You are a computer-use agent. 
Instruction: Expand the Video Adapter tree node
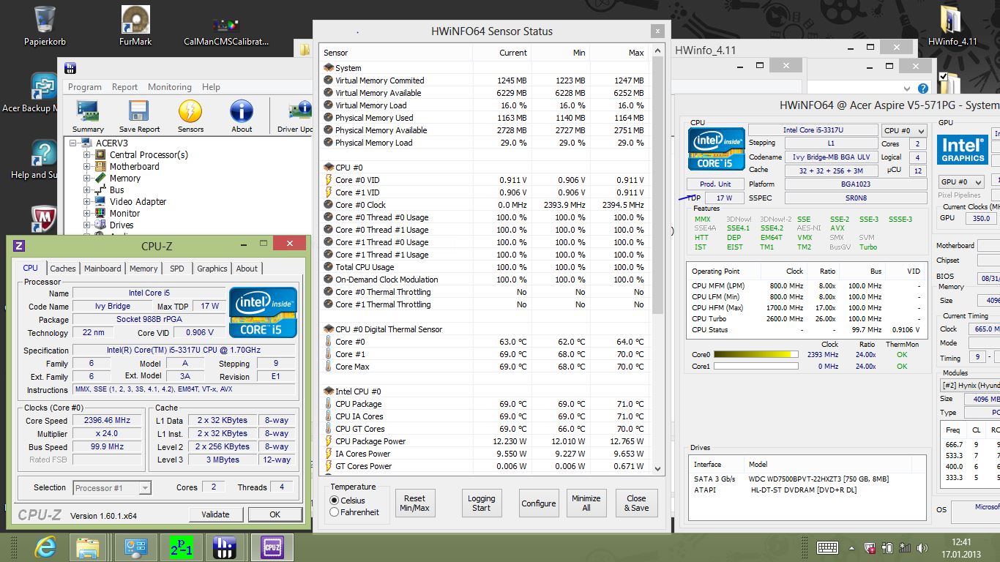[87, 202]
